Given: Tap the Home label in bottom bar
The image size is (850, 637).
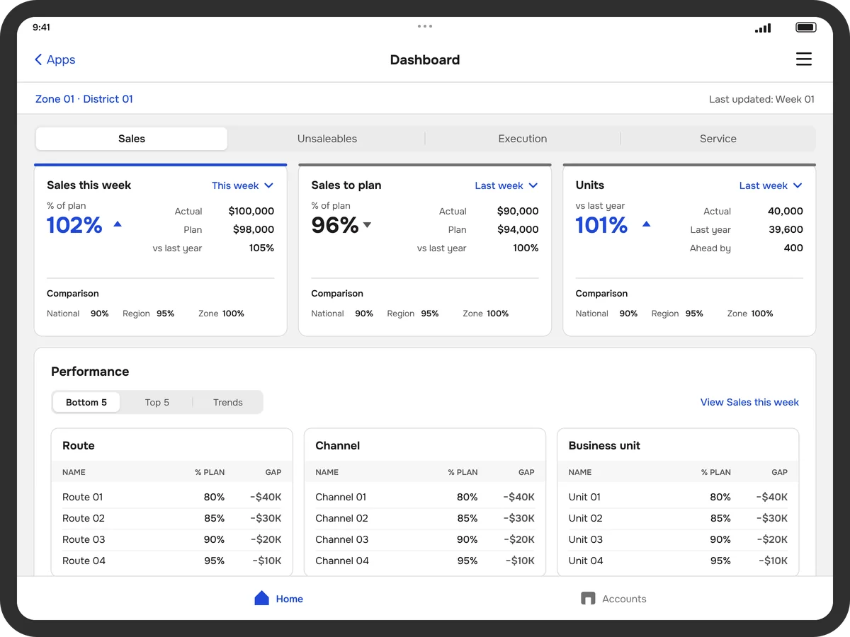Looking at the screenshot, I should tap(290, 599).
